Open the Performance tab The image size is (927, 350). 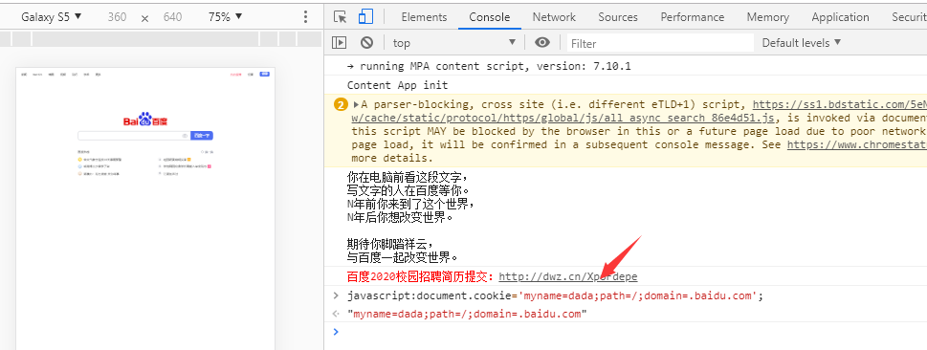(693, 17)
